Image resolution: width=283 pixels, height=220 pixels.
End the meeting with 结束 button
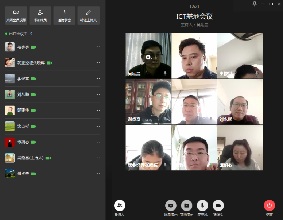(270, 206)
